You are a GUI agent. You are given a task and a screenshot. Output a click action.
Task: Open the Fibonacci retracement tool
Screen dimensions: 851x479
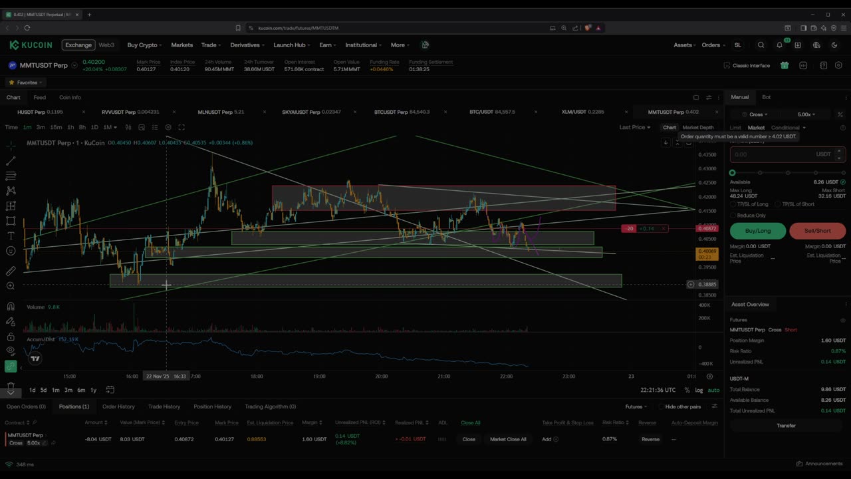coord(11,176)
